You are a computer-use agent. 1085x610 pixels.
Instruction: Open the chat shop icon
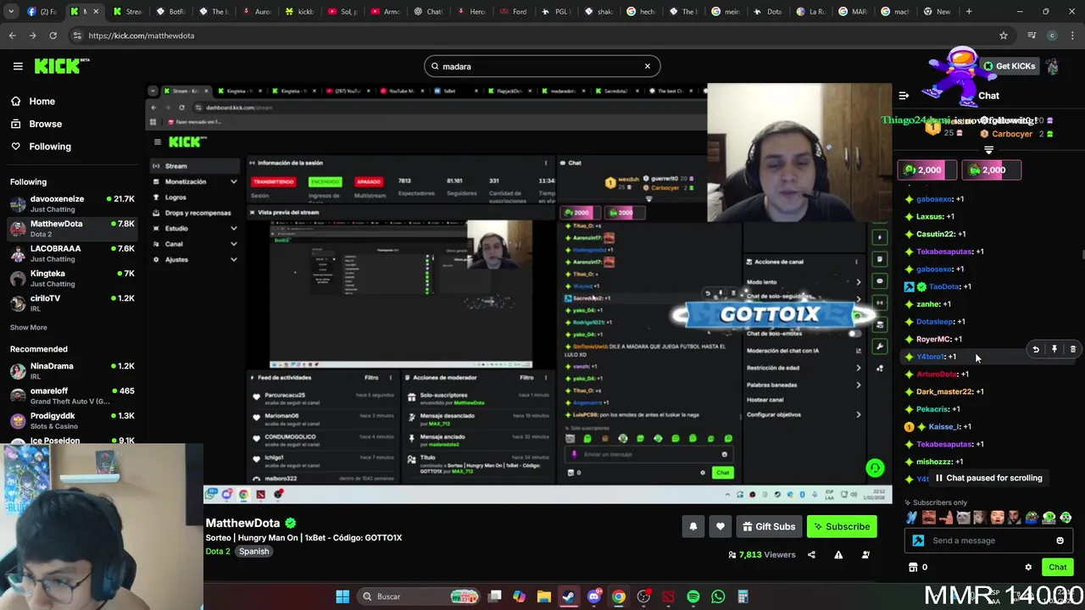[913, 568]
